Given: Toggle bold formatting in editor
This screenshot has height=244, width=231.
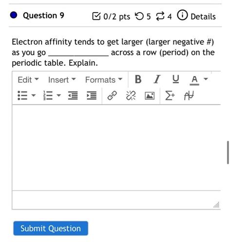Looking at the screenshot, I should [138, 79].
